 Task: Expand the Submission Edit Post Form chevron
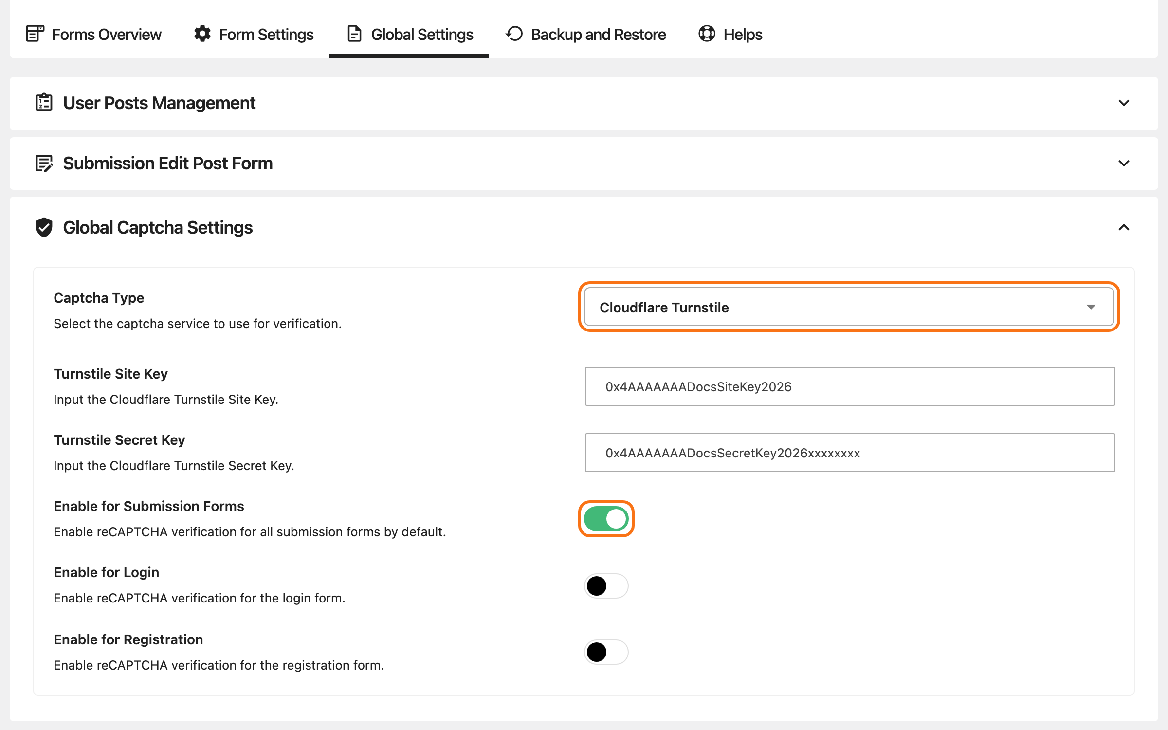click(1124, 164)
